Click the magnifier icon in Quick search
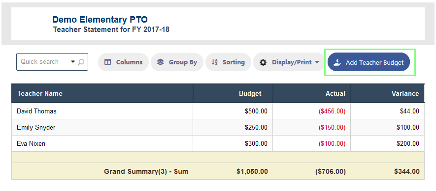Image resolution: width=436 pixels, height=191 pixels. click(81, 62)
